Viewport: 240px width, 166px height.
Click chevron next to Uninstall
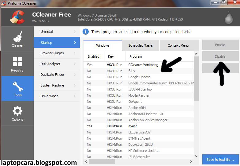point(75,32)
